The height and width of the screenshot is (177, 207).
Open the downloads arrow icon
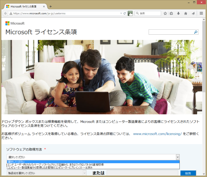[x=178, y=13]
